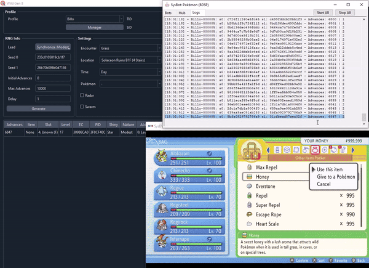This screenshot has height=268, width=369.
Task: Select the Medicine pocket icon in bag
Action: pos(277,150)
